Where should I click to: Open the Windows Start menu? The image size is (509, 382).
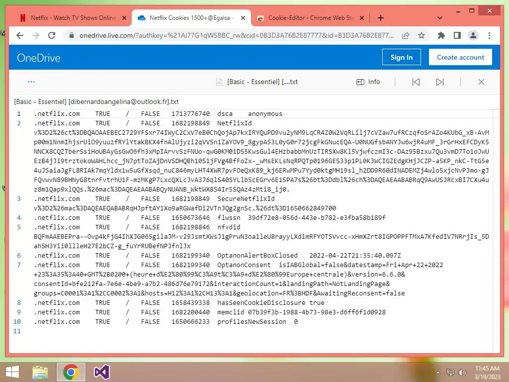pyautogui.click(x=12, y=372)
